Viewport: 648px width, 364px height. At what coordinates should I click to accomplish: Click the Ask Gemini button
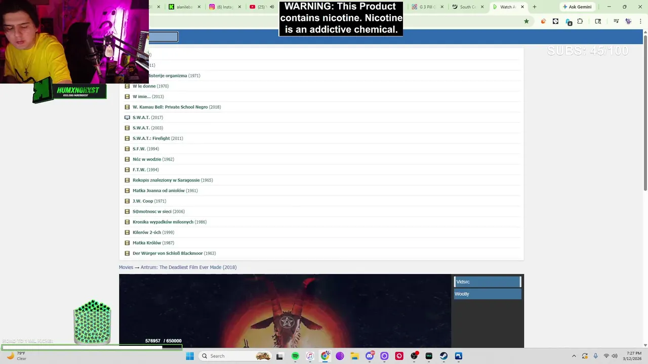(x=577, y=7)
